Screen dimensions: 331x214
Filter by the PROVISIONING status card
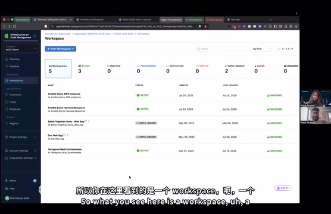146,69
